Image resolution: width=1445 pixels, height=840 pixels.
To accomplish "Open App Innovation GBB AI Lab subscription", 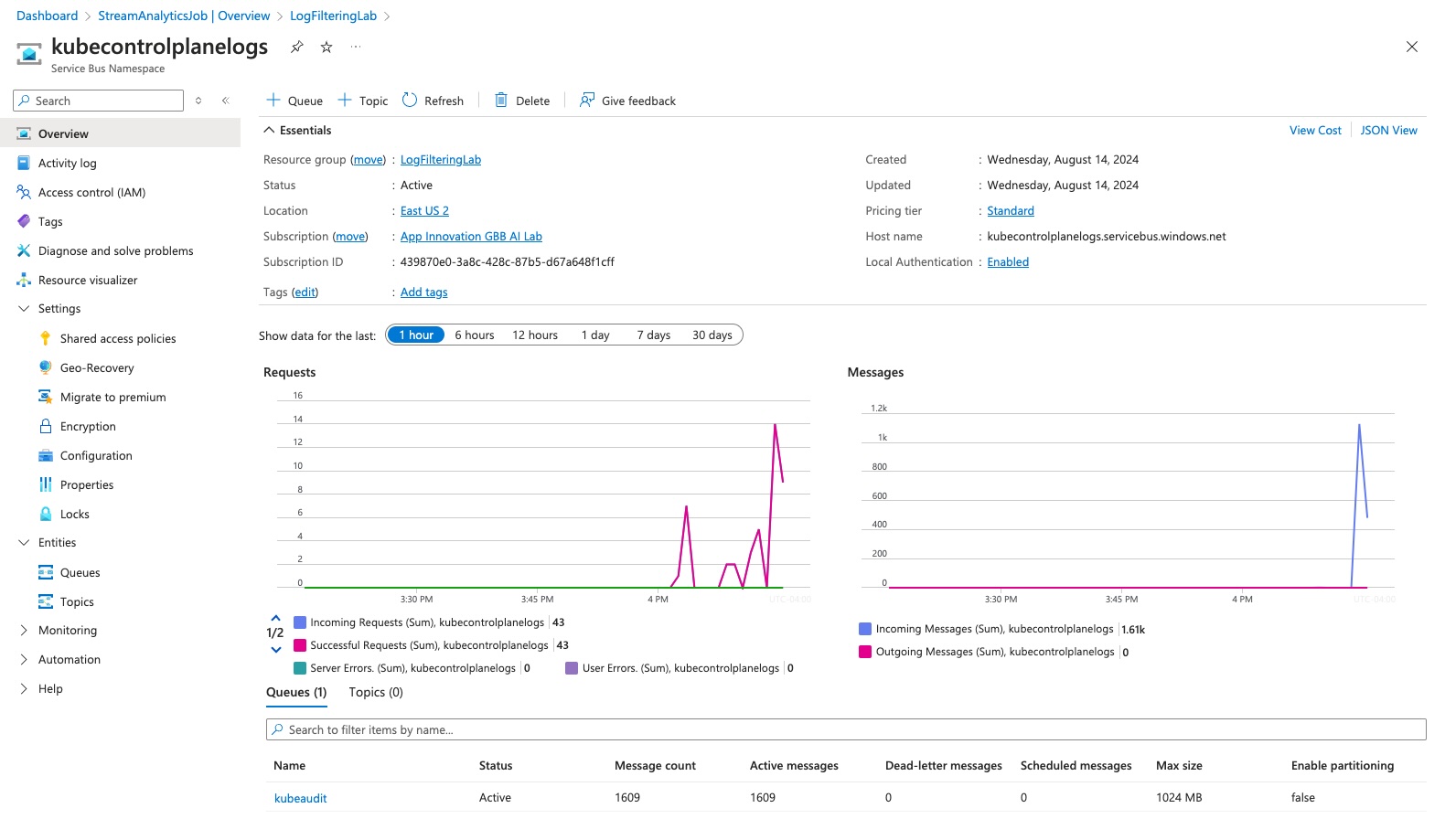I will (x=471, y=237).
